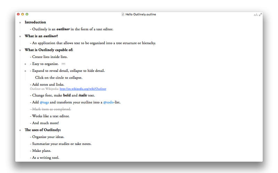Zoom window with green button

pyautogui.click(x=27, y=14)
